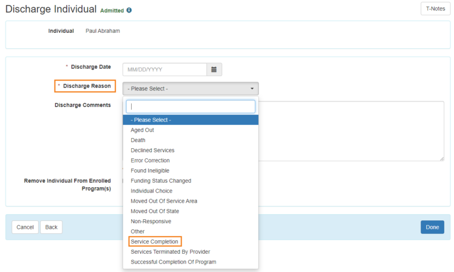The height and width of the screenshot is (272, 454).
Task: Click the Cancel button
Action: click(25, 227)
